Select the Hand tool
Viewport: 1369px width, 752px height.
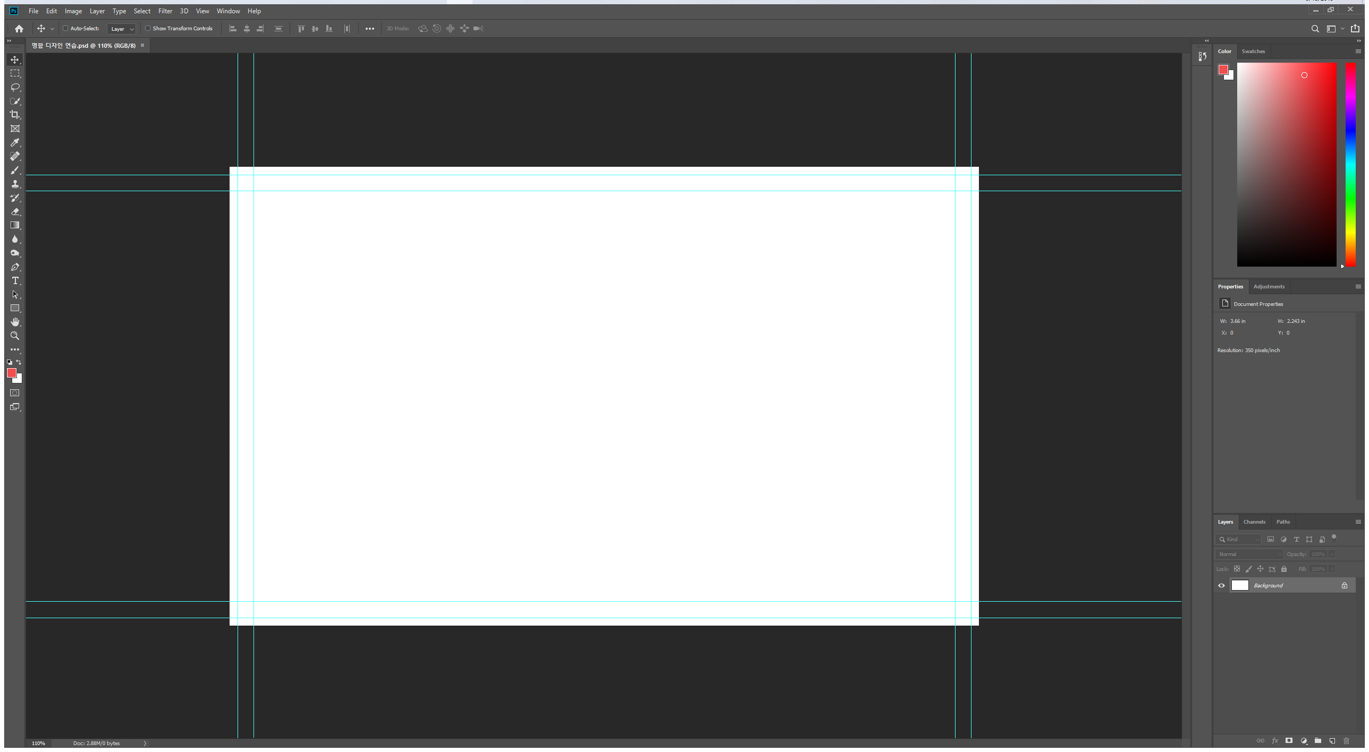[x=15, y=322]
